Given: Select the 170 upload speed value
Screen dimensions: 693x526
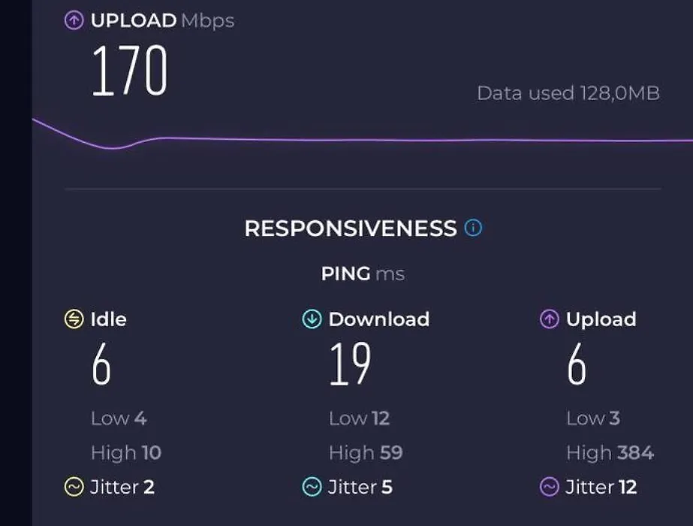Looking at the screenshot, I should tap(129, 71).
